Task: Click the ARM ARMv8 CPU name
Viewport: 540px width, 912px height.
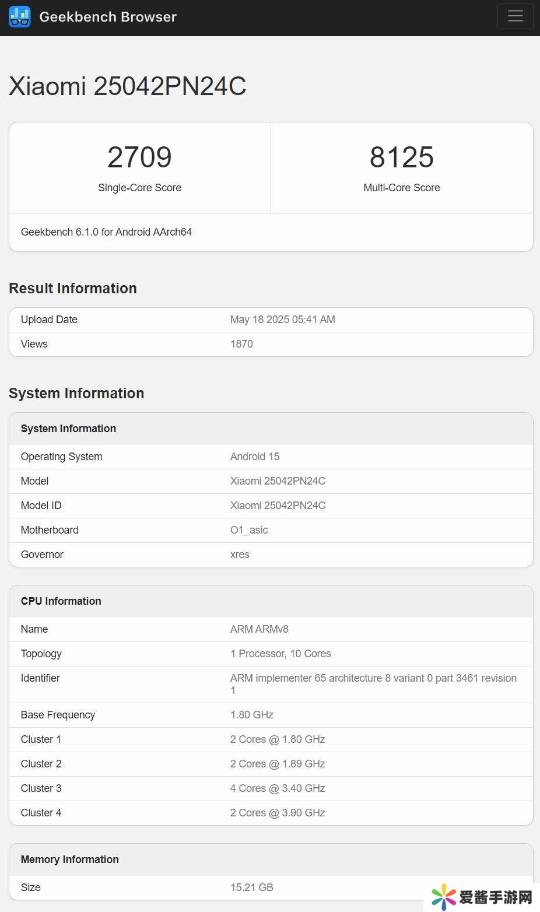Action: (260, 629)
